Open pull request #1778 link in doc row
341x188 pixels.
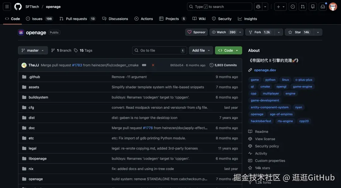click(x=148, y=128)
